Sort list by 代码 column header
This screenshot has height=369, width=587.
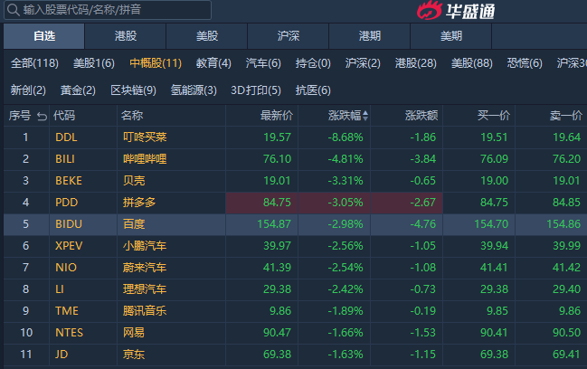click(64, 116)
